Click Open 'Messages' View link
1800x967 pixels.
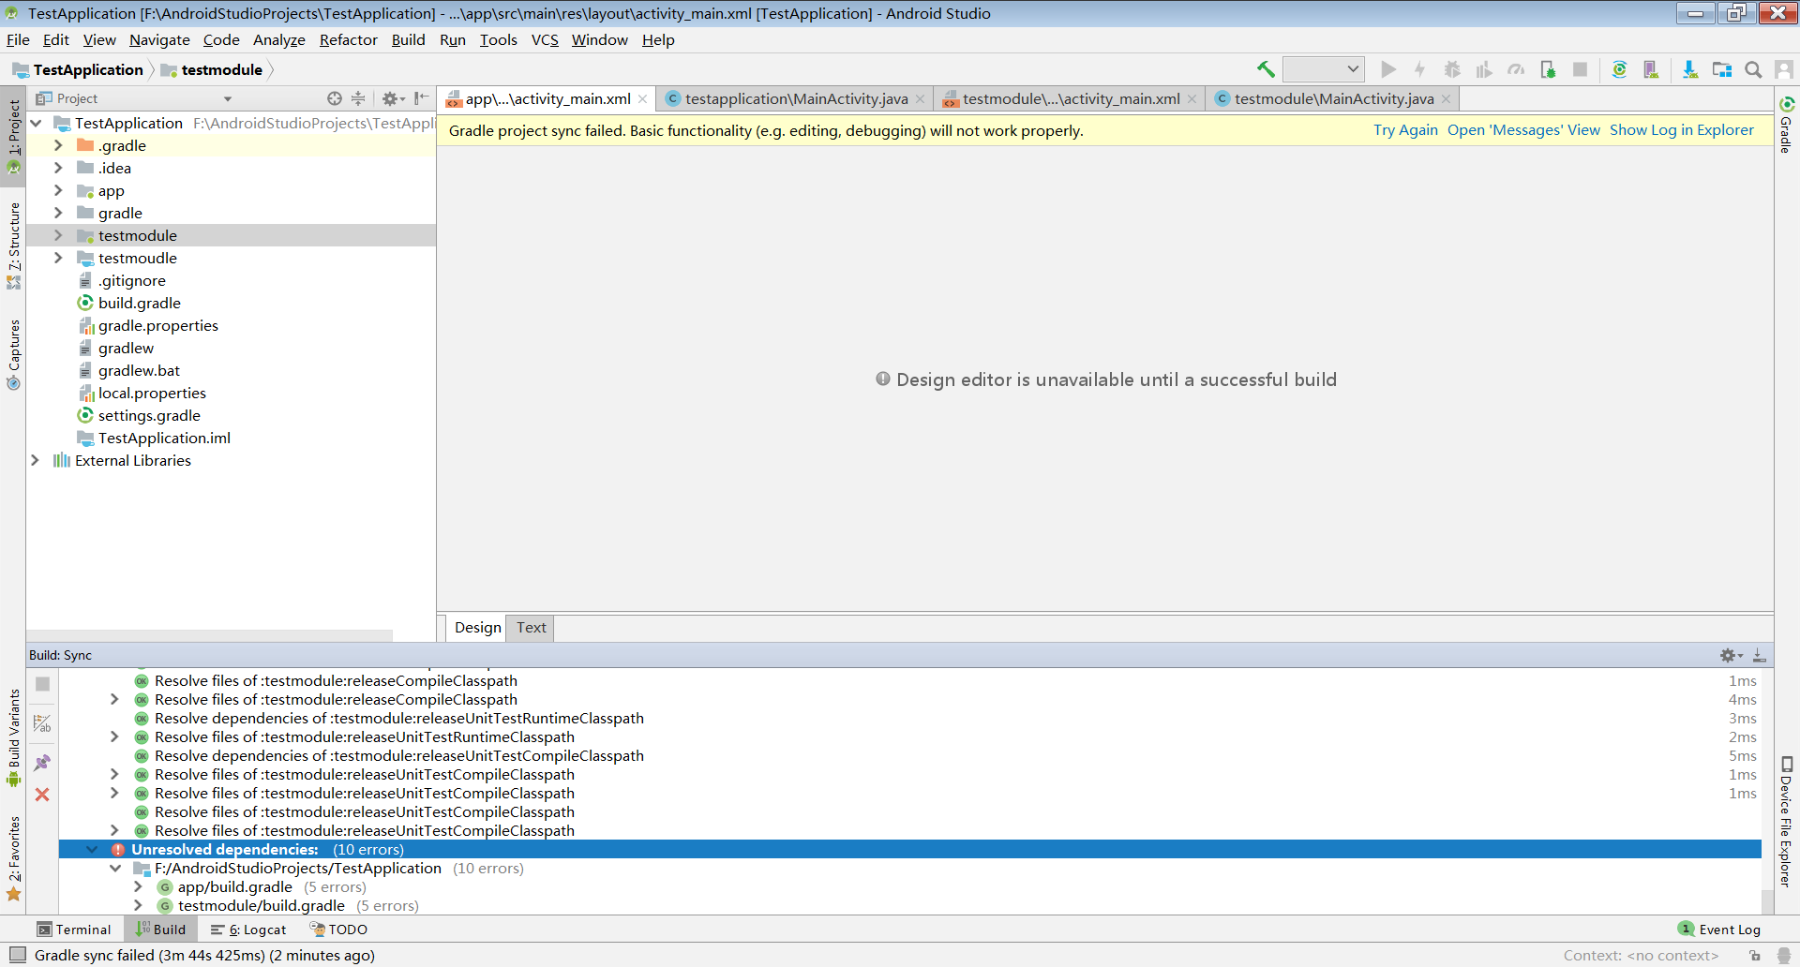[1523, 130]
